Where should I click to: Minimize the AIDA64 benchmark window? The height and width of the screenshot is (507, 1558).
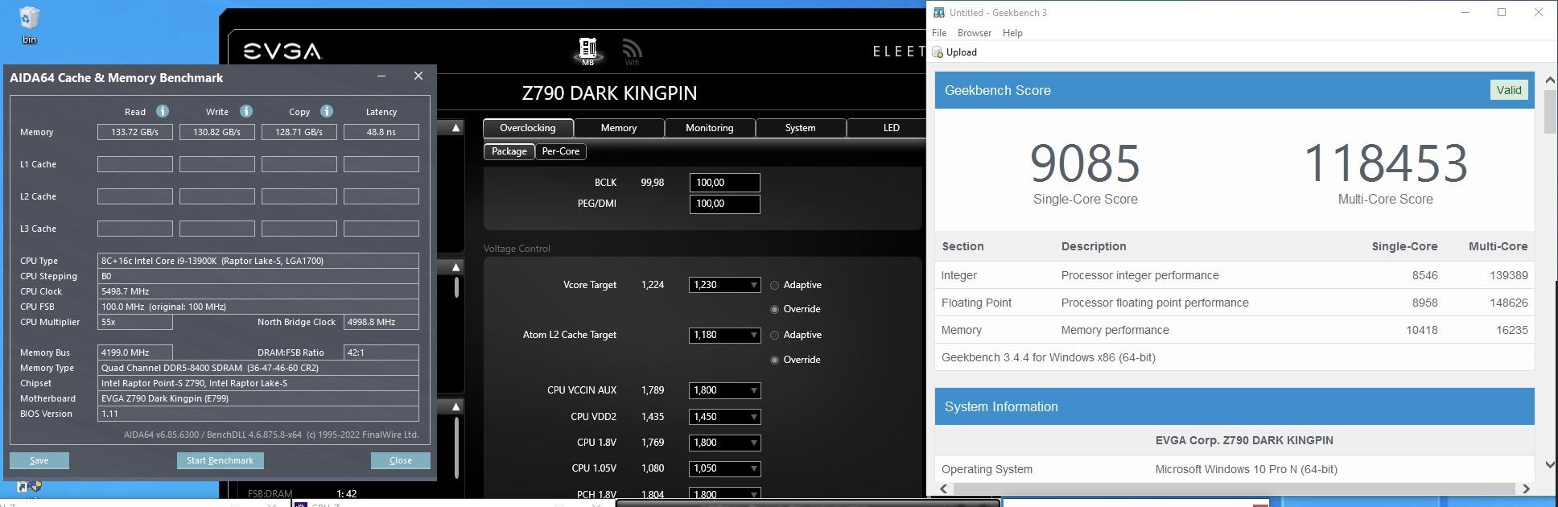pos(381,76)
